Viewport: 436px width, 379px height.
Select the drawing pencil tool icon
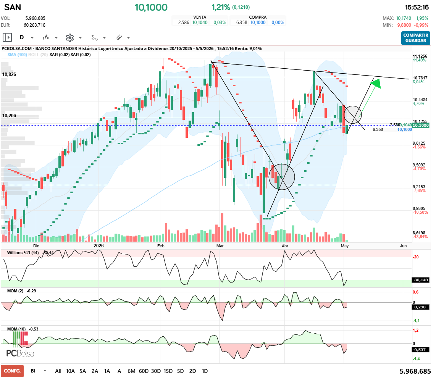click(119, 37)
